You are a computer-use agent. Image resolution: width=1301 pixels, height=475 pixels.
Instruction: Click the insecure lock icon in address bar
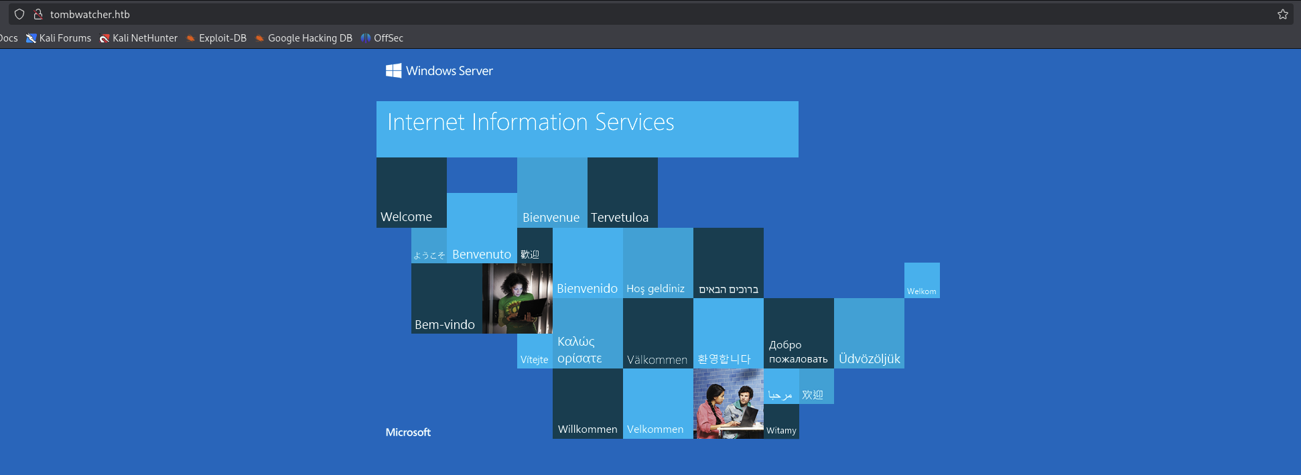coord(38,14)
